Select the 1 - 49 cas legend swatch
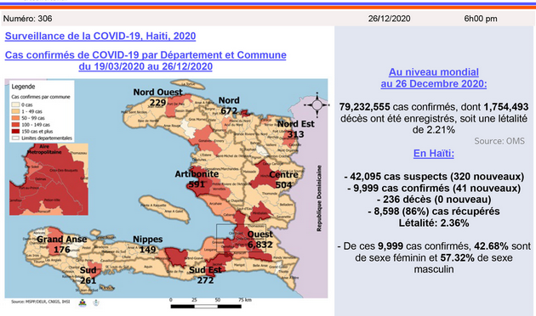 [15, 111]
